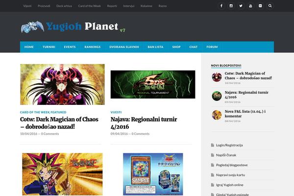Open the Flickr social icon
Viewport: 294px width, 196px height.
260,6
